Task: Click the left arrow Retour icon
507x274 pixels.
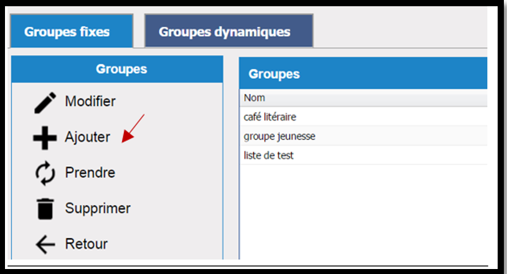Action: 45,244
